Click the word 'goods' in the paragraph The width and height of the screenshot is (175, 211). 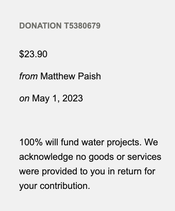point(101,157)
